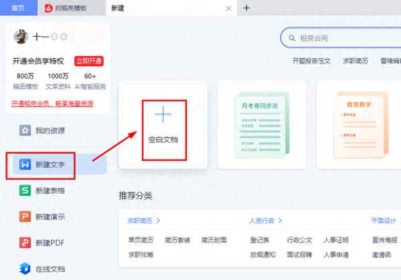The width and height of the screenshot is (401, 280).
Task: Create a 空白文档 blank document
Action: (x=163, y=125)
